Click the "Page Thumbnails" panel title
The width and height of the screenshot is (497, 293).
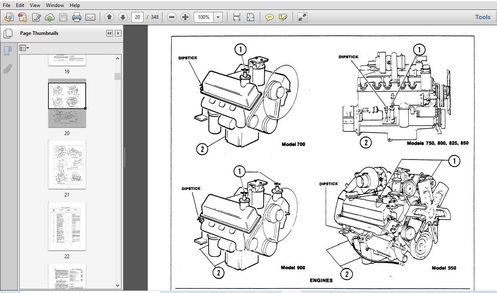click(39, 33)
